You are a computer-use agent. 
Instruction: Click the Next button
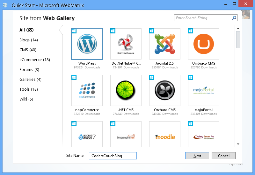click(197, 156)
